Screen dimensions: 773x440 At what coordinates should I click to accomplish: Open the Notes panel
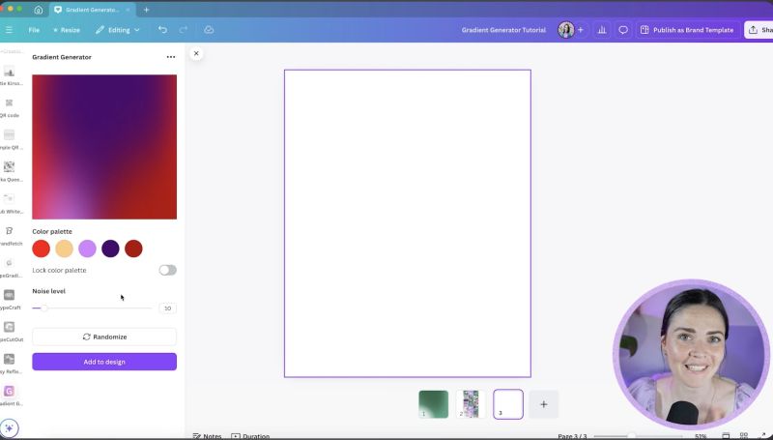click(x=207, y=436)
